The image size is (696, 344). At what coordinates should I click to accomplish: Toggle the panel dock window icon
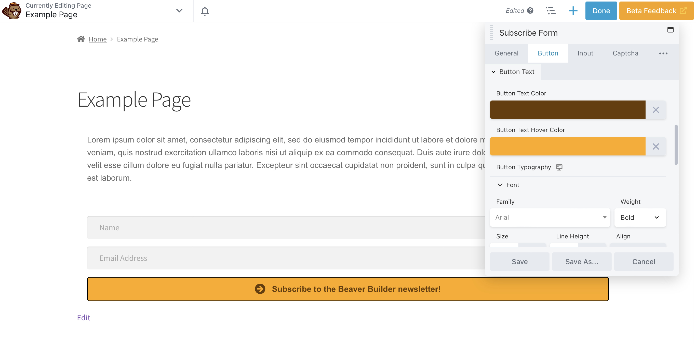pyautogui.click(x=670, y=30)
